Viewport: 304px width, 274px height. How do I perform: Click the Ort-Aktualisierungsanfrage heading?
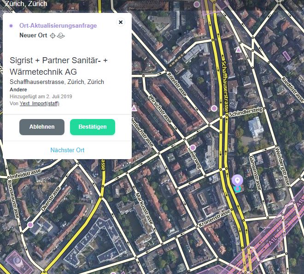point(58,26)
